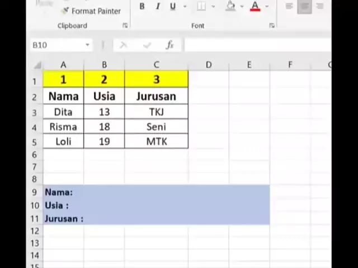Click the Insert Function fx icon
The image size is (358, 268).
point(169,45)
